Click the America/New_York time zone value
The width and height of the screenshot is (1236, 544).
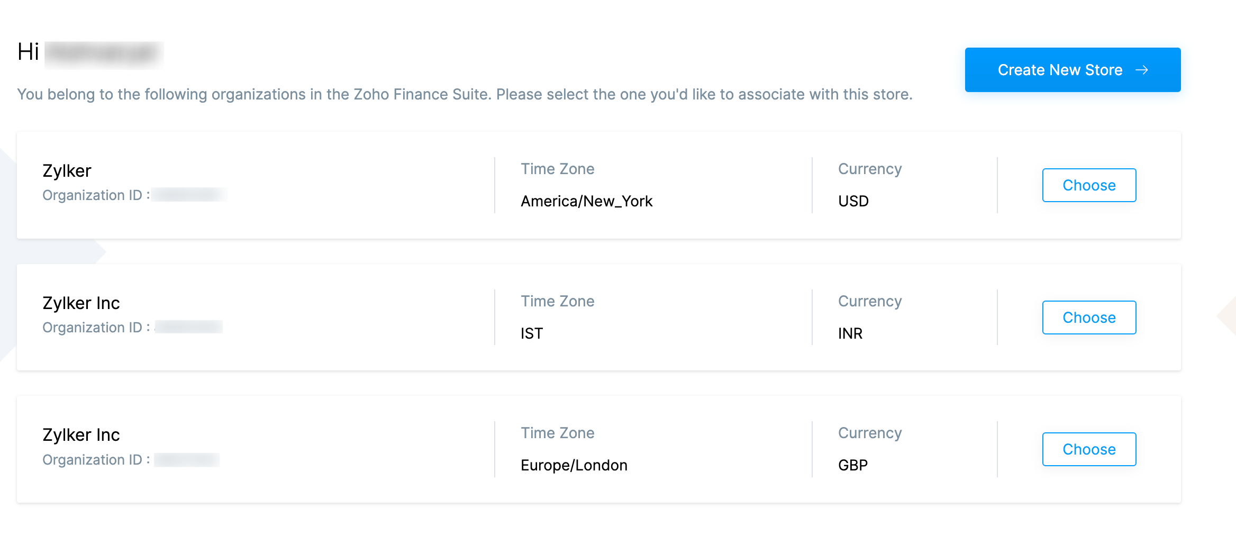click(x=586, y=201)
